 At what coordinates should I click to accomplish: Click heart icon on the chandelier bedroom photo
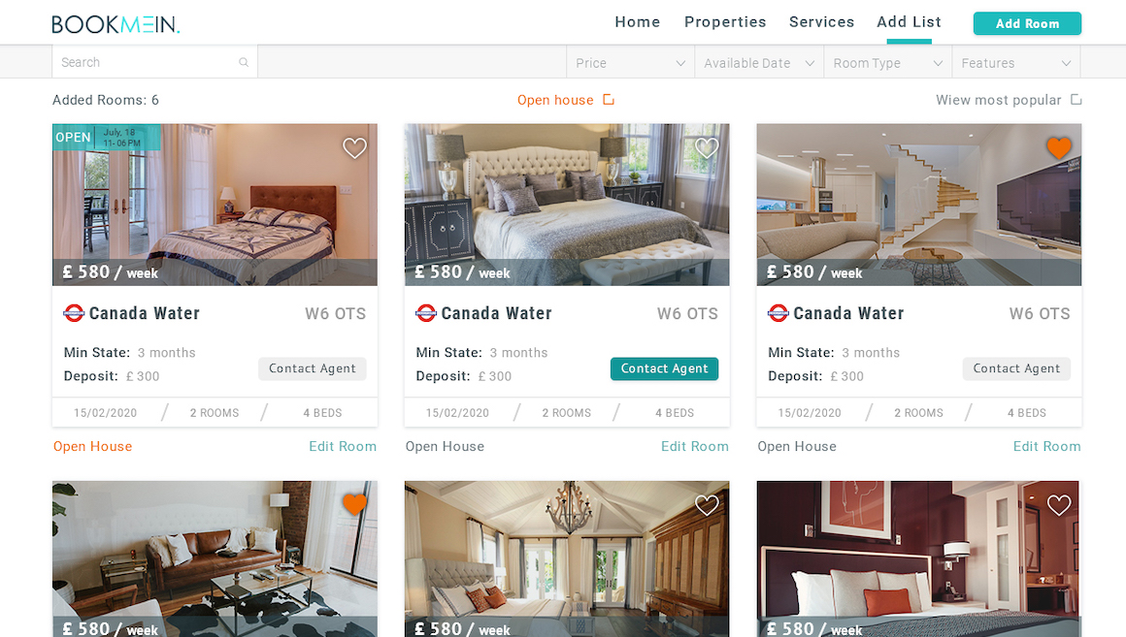point(707,505)
